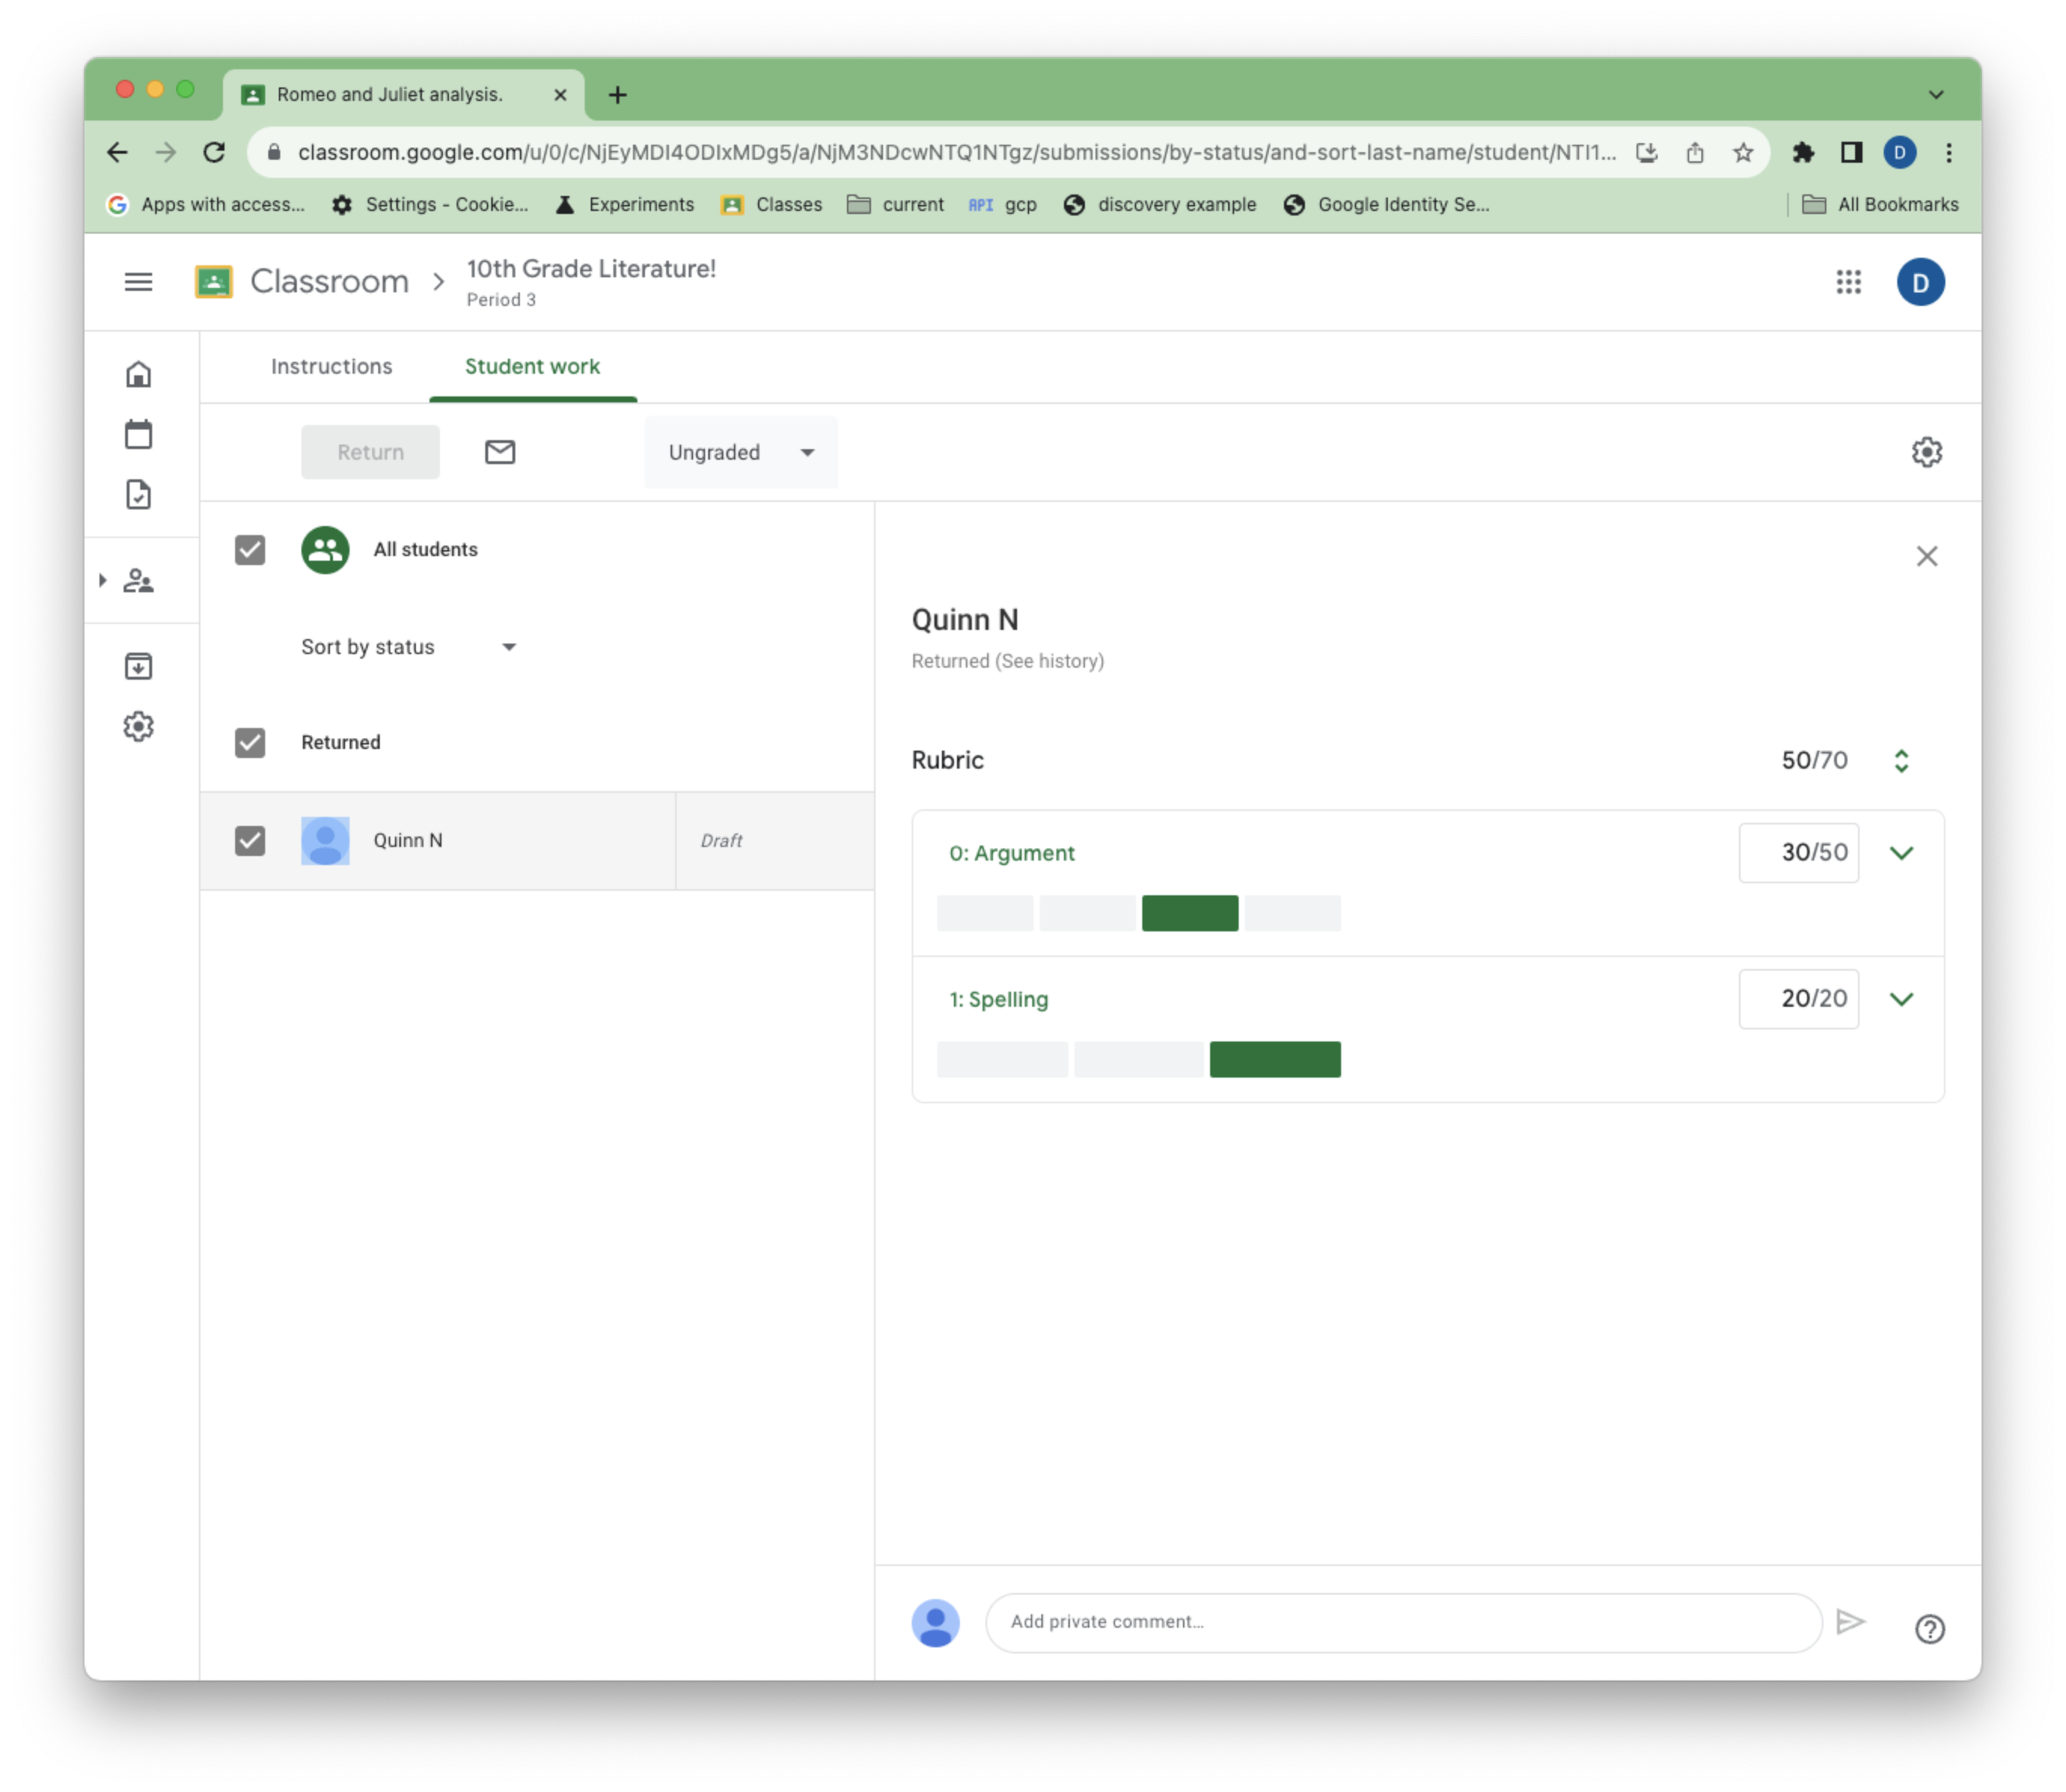Toggle checkbox for All students

251,548
